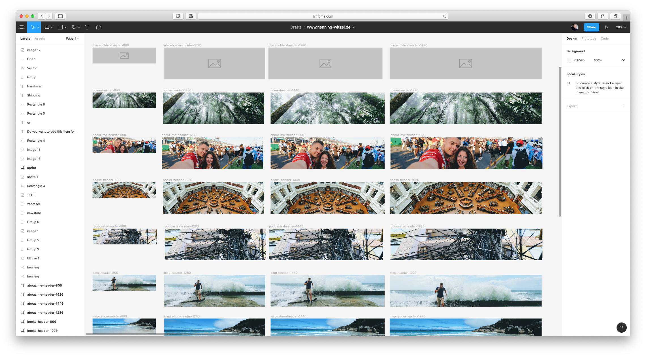646x357 pixels.
Task: Select the Move tool arrow
Action: coord(33,27)
